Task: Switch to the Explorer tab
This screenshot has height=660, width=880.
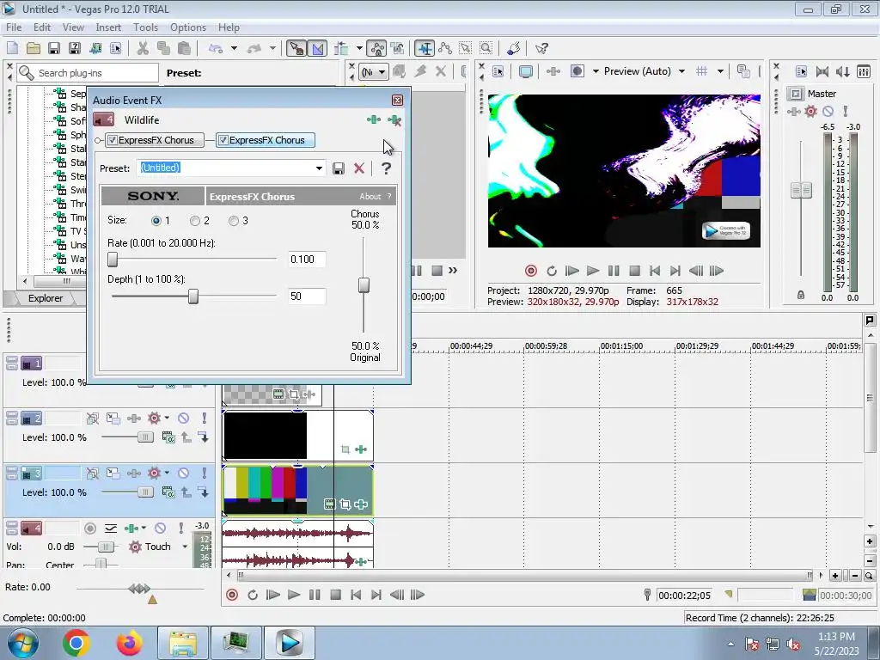Action: [46, 298]
